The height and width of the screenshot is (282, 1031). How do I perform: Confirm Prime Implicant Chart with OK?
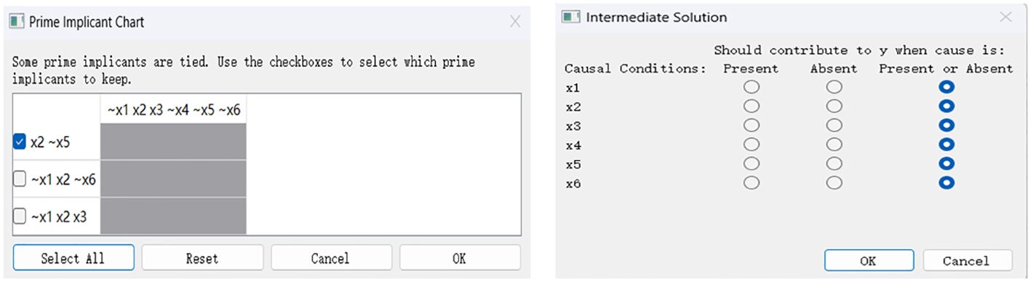460,258
